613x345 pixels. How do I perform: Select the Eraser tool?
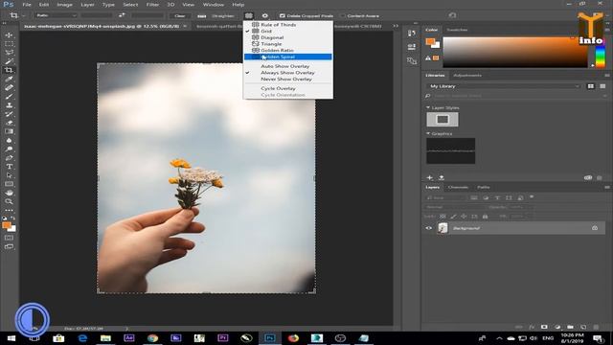tap(9, 123)
